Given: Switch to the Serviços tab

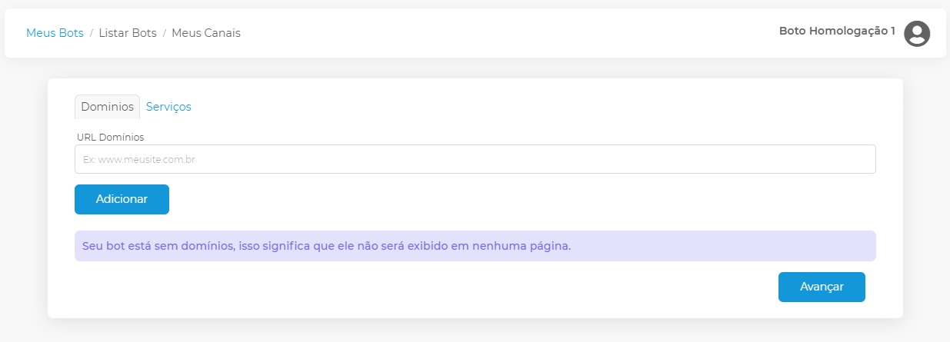Looking at the screenshot, I should (168, 107).
